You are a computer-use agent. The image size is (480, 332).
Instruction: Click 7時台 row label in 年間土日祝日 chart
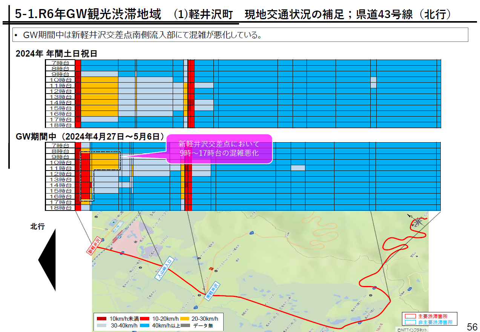pyautogui.click(x=60, y=63)
